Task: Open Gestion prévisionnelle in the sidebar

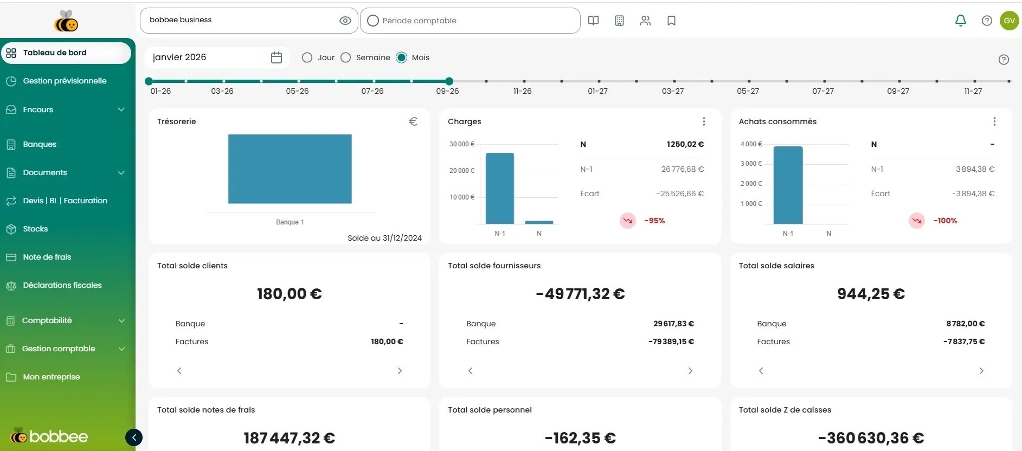Action: tap(65, 81)
